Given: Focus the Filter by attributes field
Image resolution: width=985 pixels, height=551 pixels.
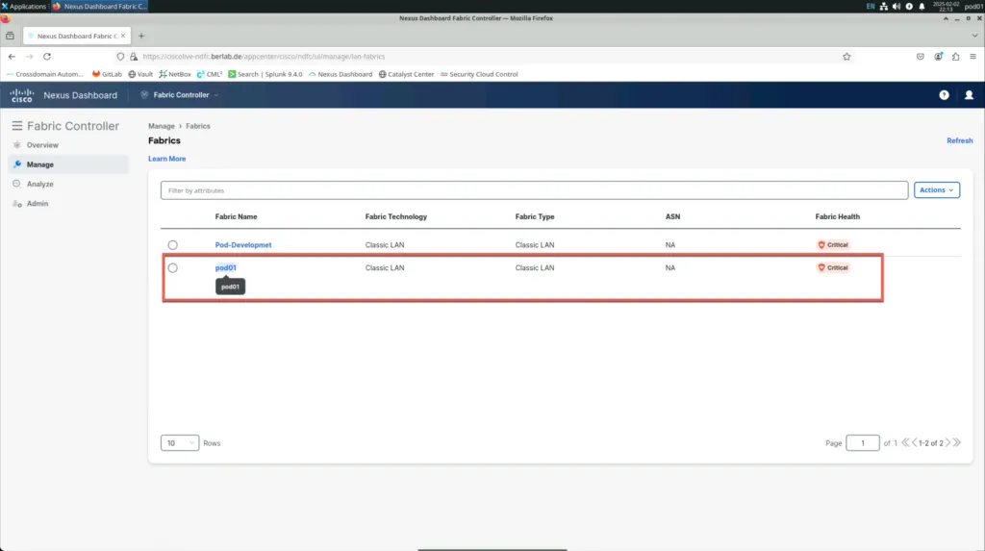Looking at the screenshot, I should point(534,190).
